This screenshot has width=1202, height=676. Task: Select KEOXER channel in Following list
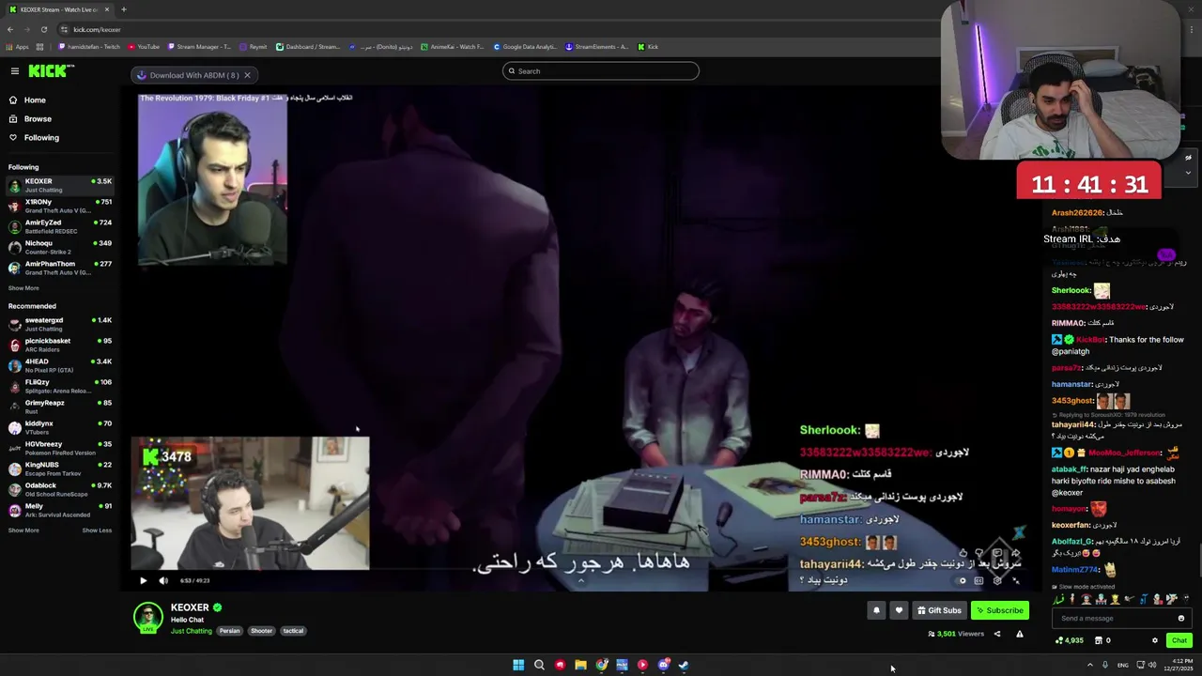click(x=60, y=185)
